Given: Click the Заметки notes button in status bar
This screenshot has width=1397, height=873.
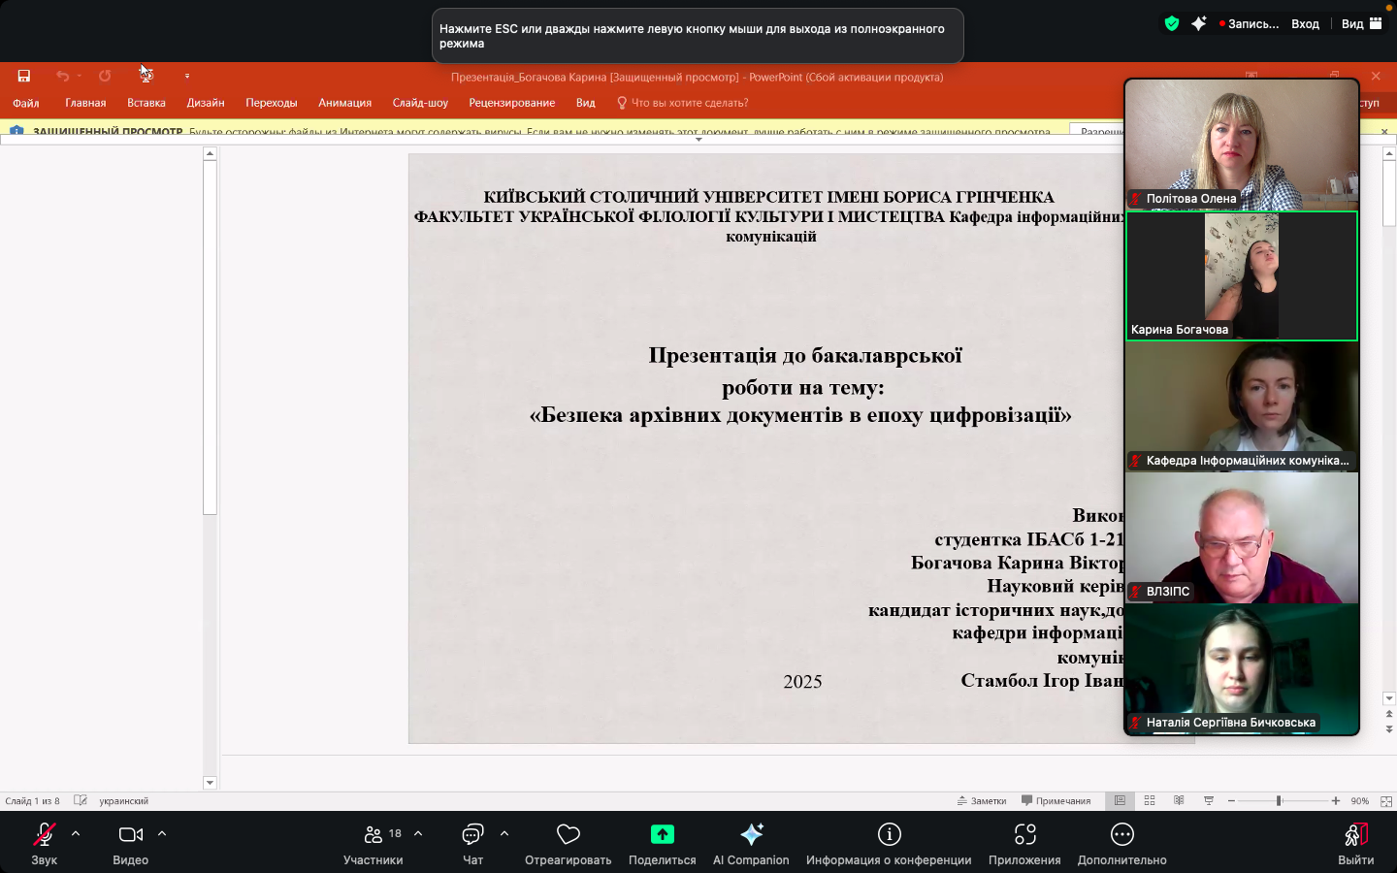Looking at the screenshot, I should [x=982, y=801].
